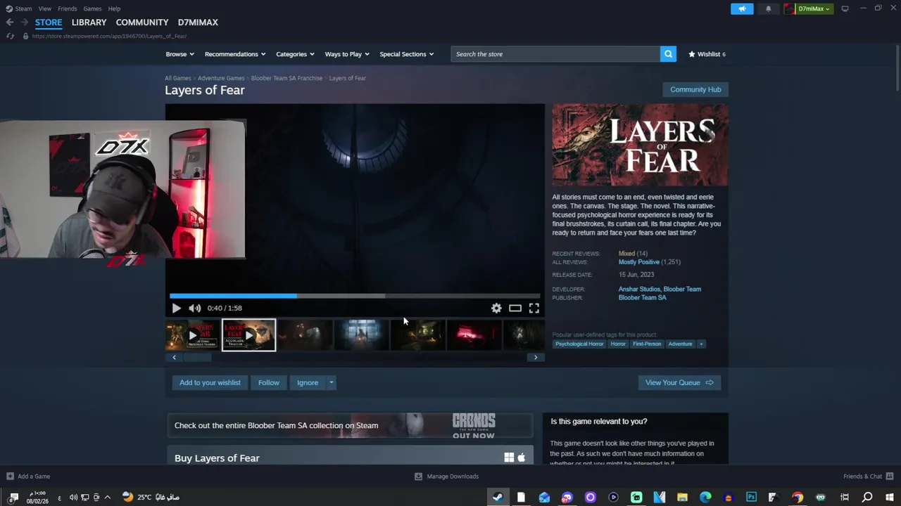This screenshot has width=901, height=506.
Task: Open Windows search magnifier on taskbar
Action: tap(867, 497)
